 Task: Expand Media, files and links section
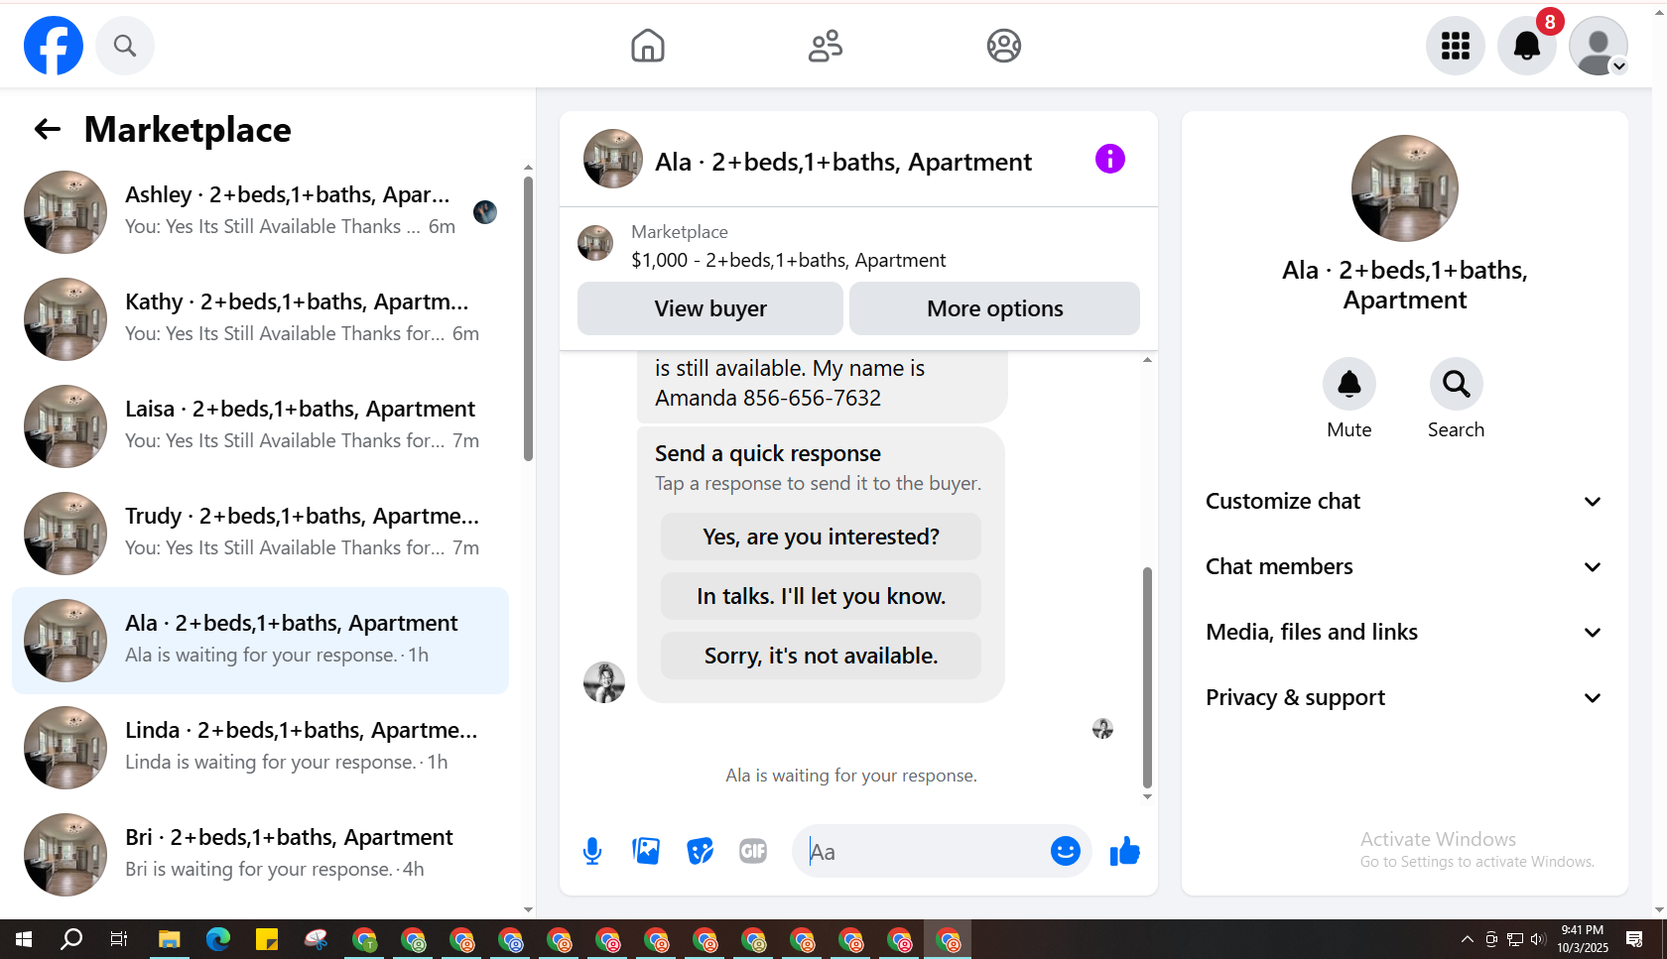1404,633
